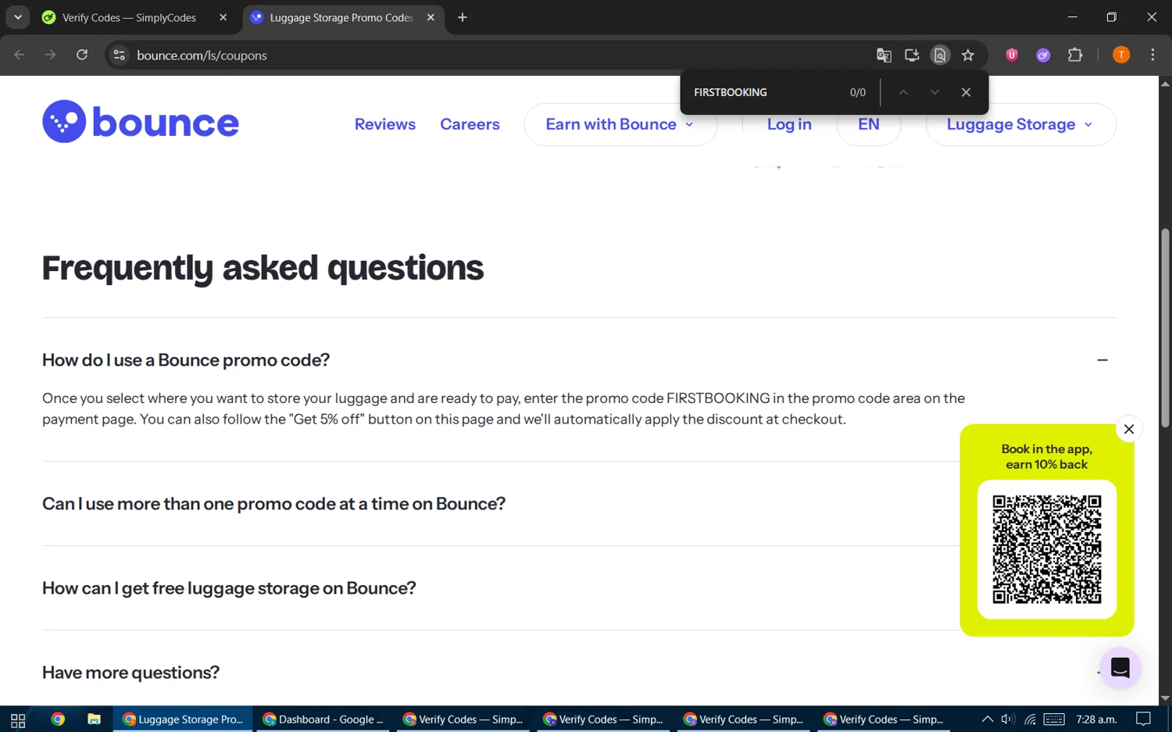
Task: Open Windows Task View icon
Action: [x=18, y=720]
